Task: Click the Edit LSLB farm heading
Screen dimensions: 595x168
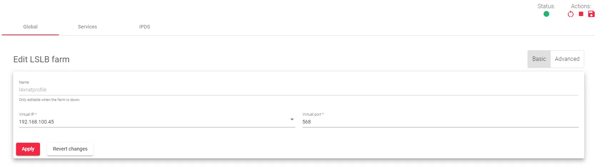Action: 41,59
